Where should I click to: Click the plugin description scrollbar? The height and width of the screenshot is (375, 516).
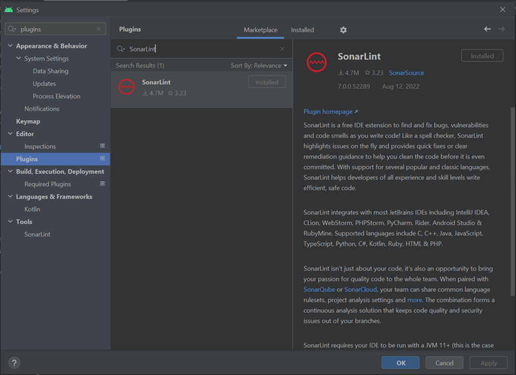512,201
